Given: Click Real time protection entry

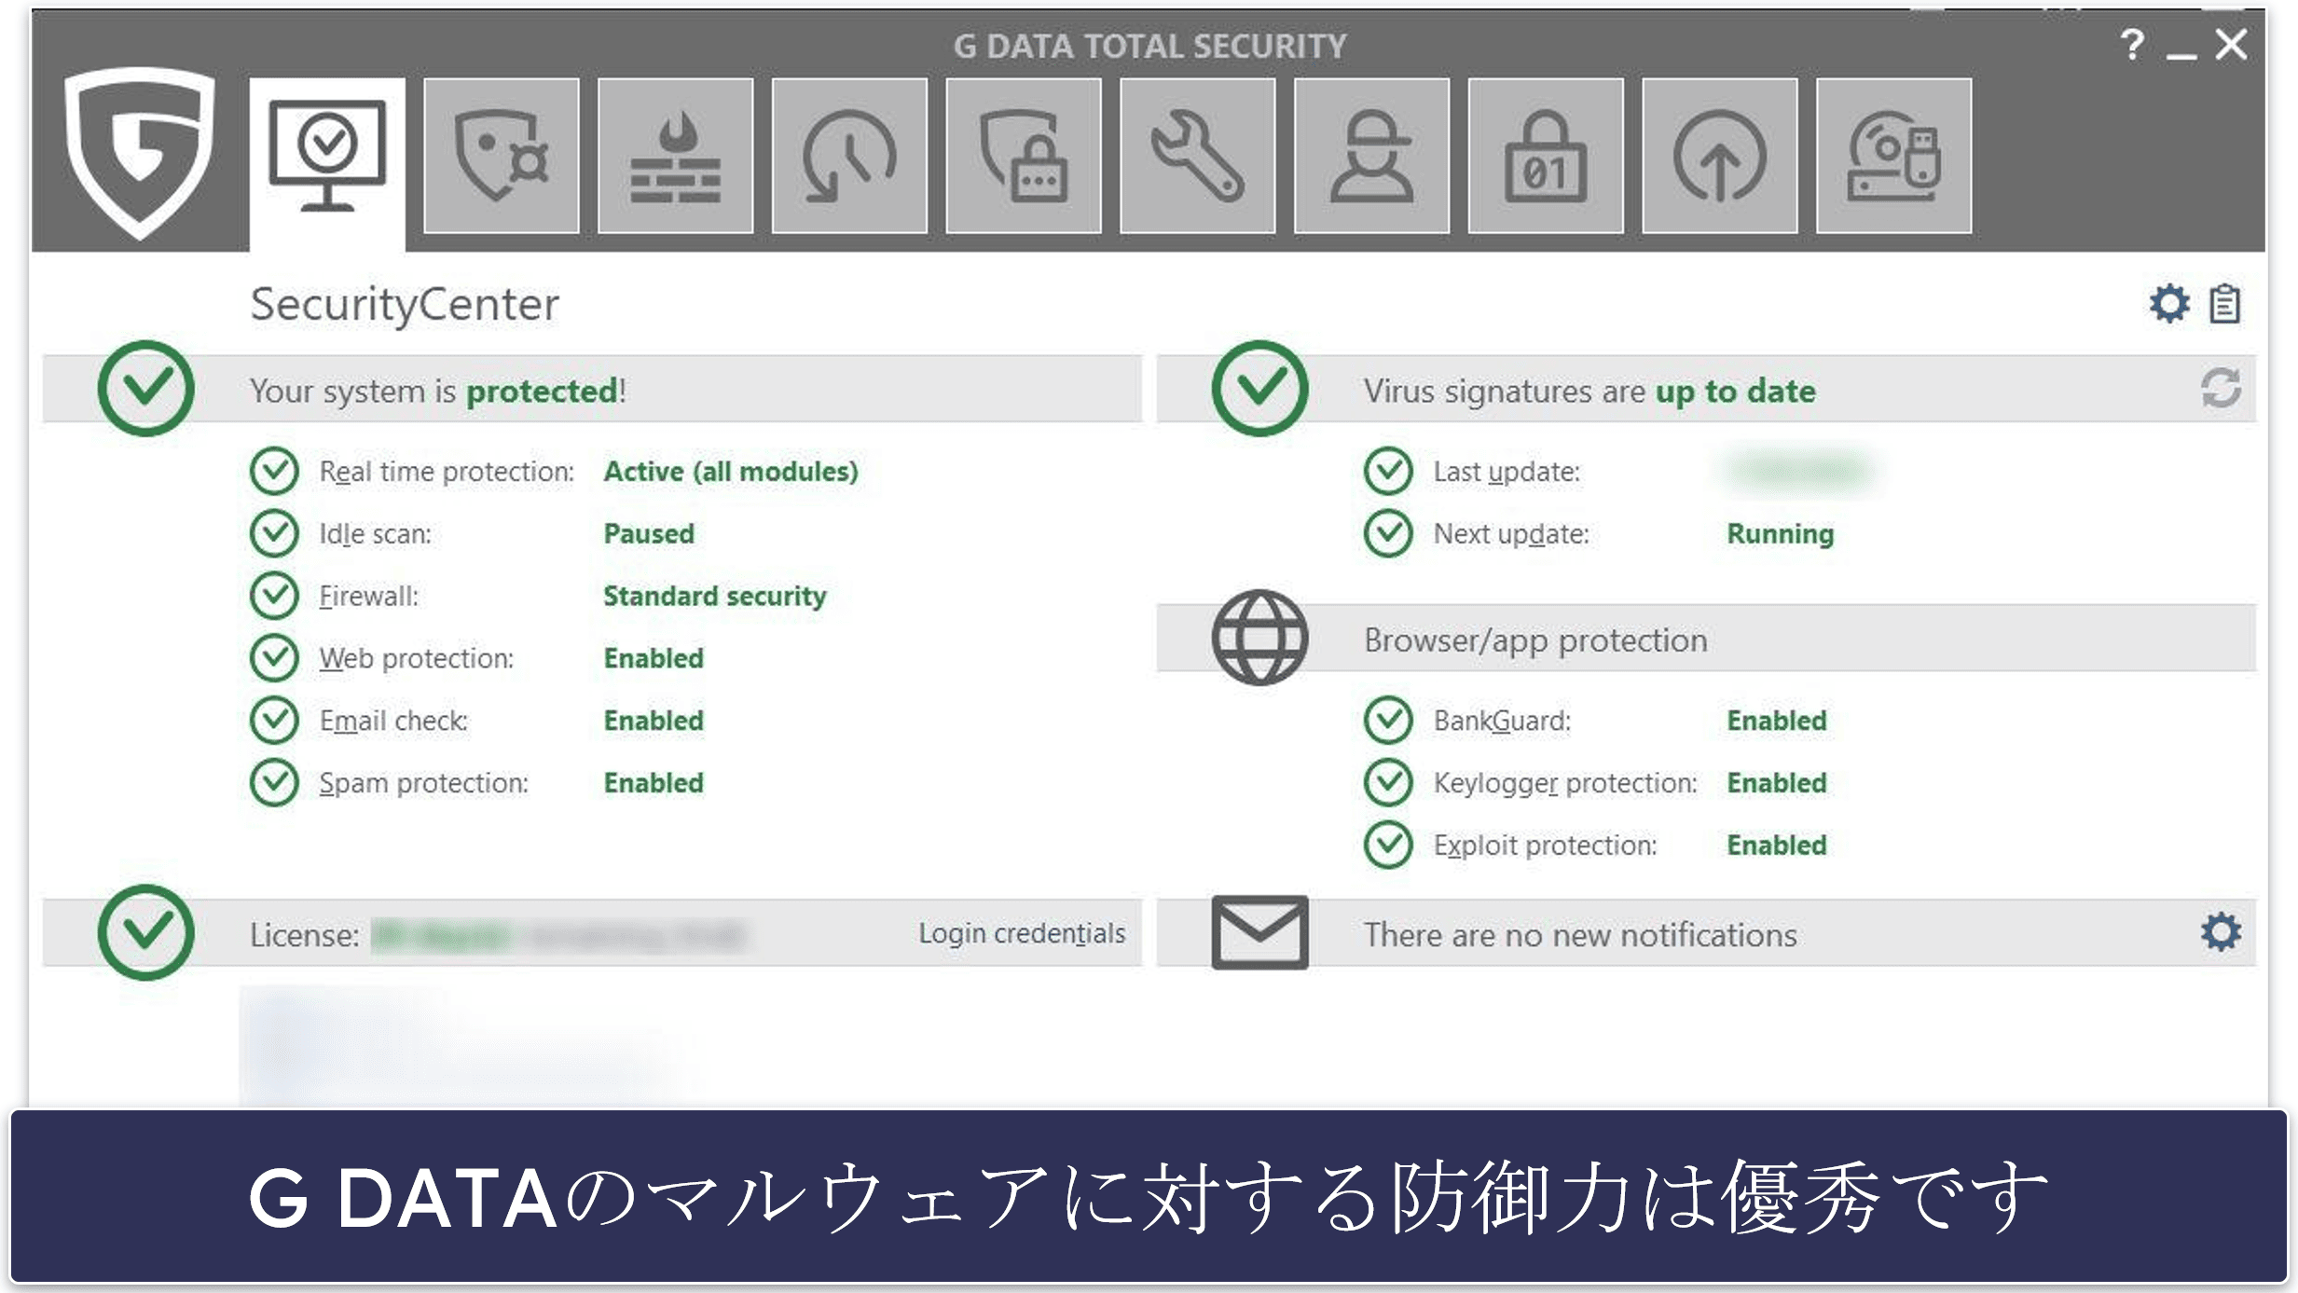Looking at the screenshot, I should click(447, 472).
